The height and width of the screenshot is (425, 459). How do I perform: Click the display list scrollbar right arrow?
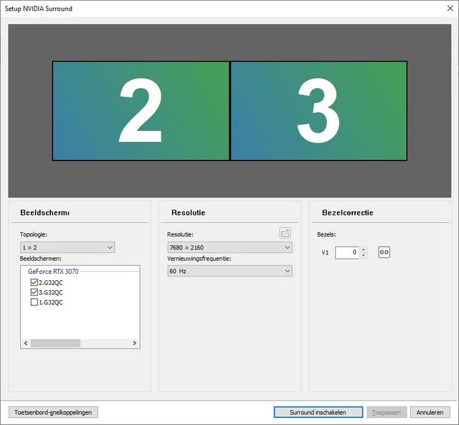tap(135, 343)
